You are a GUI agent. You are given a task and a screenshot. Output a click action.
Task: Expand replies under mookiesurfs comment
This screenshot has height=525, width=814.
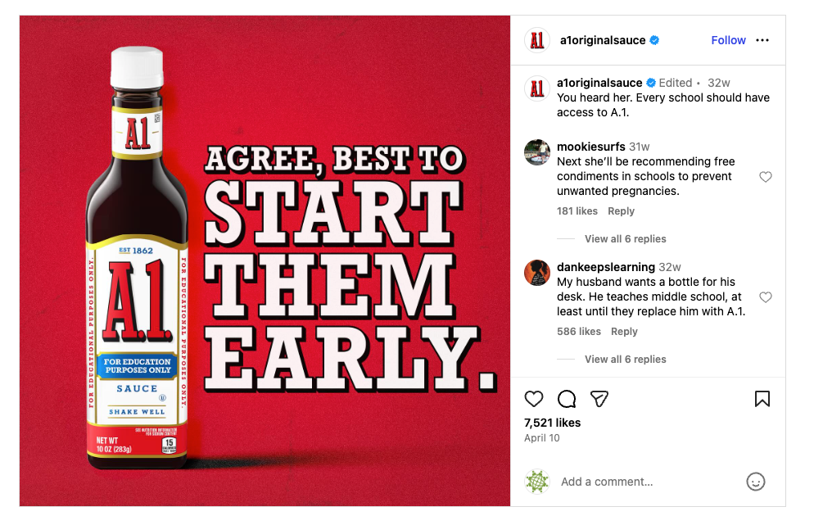point(625,239)
